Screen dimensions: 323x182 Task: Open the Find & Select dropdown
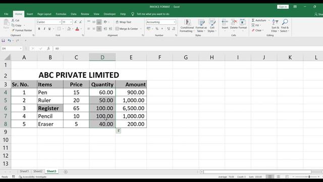coord(285,26)
